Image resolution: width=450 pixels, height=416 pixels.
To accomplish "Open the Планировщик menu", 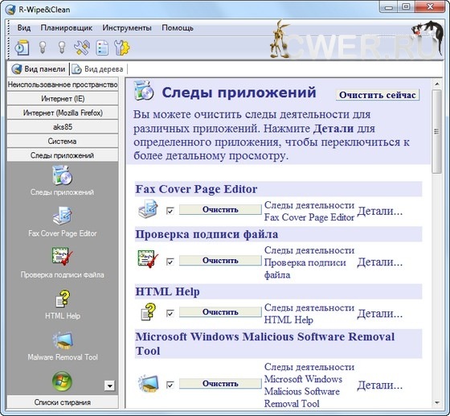I will [x=66, y=28].
